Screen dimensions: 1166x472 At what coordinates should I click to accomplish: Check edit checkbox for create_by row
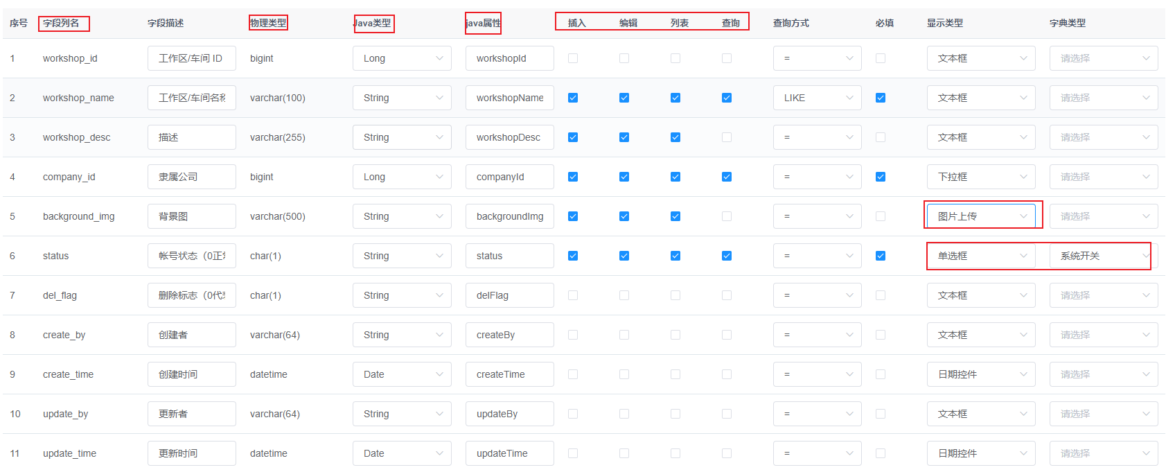click(x=624, y=335)
